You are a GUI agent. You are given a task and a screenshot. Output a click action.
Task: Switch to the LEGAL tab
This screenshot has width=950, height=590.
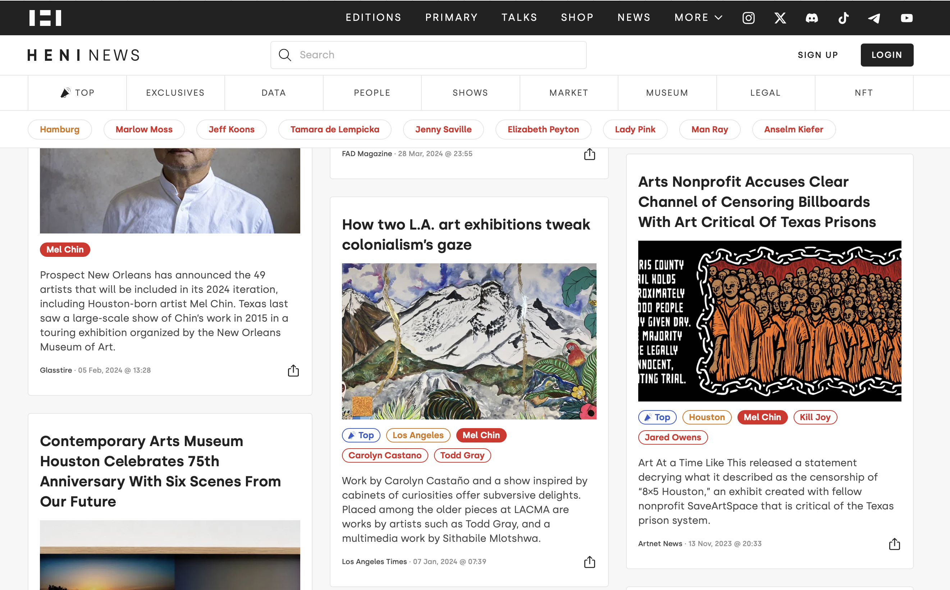pos(766,93)
